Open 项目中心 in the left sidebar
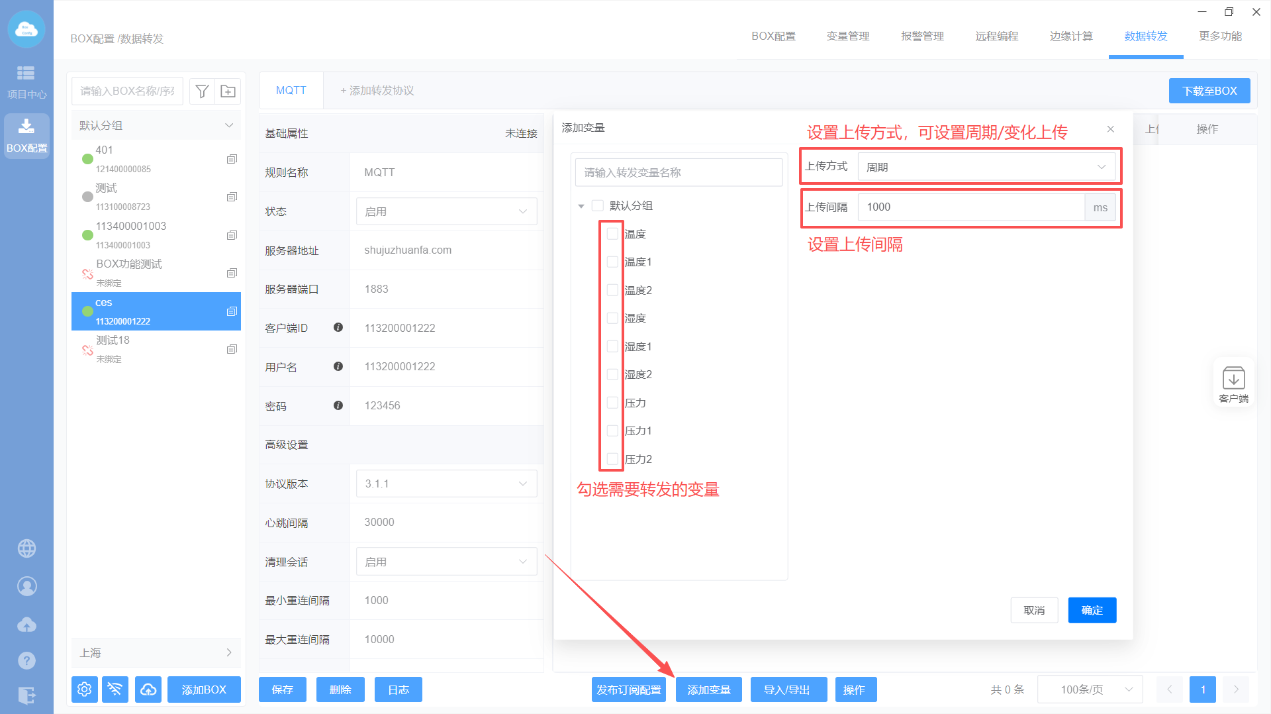This screenshot has width=1271, height=714. coord(26,81)
